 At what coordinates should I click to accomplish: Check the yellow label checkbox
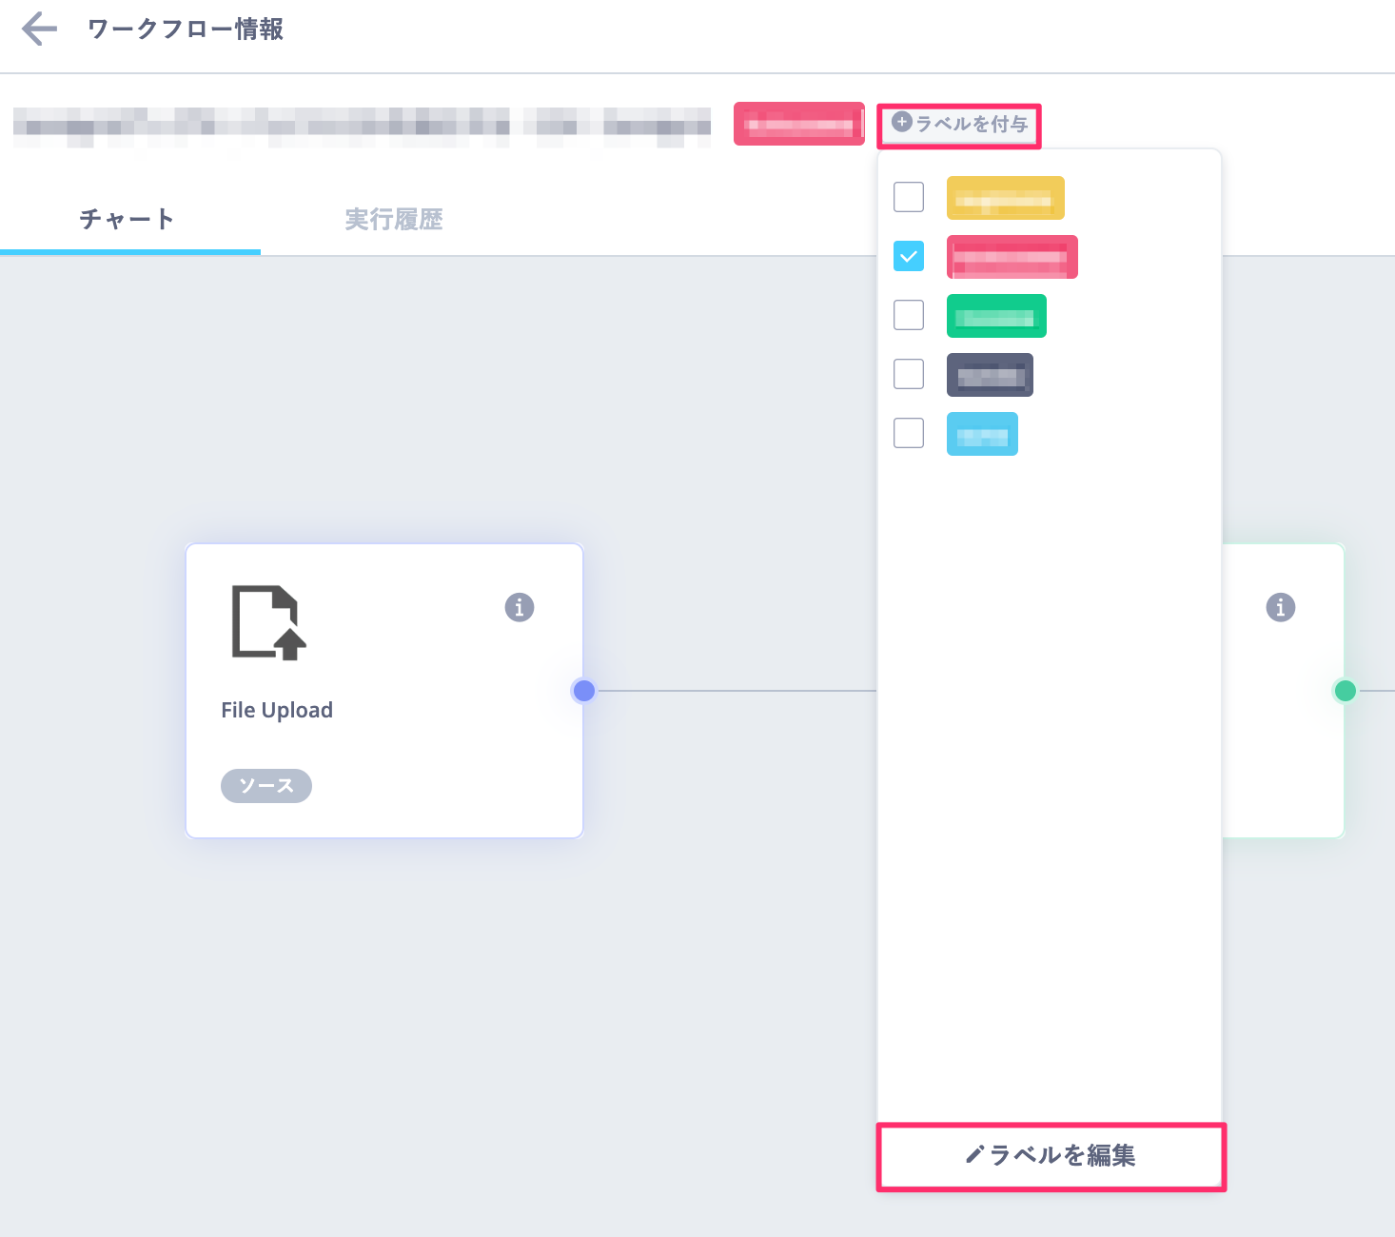point(909,197)
